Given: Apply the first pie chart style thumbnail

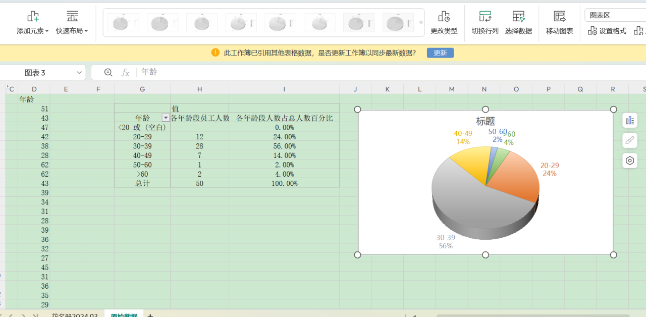Looking at the screenshot, I should 123,23.
